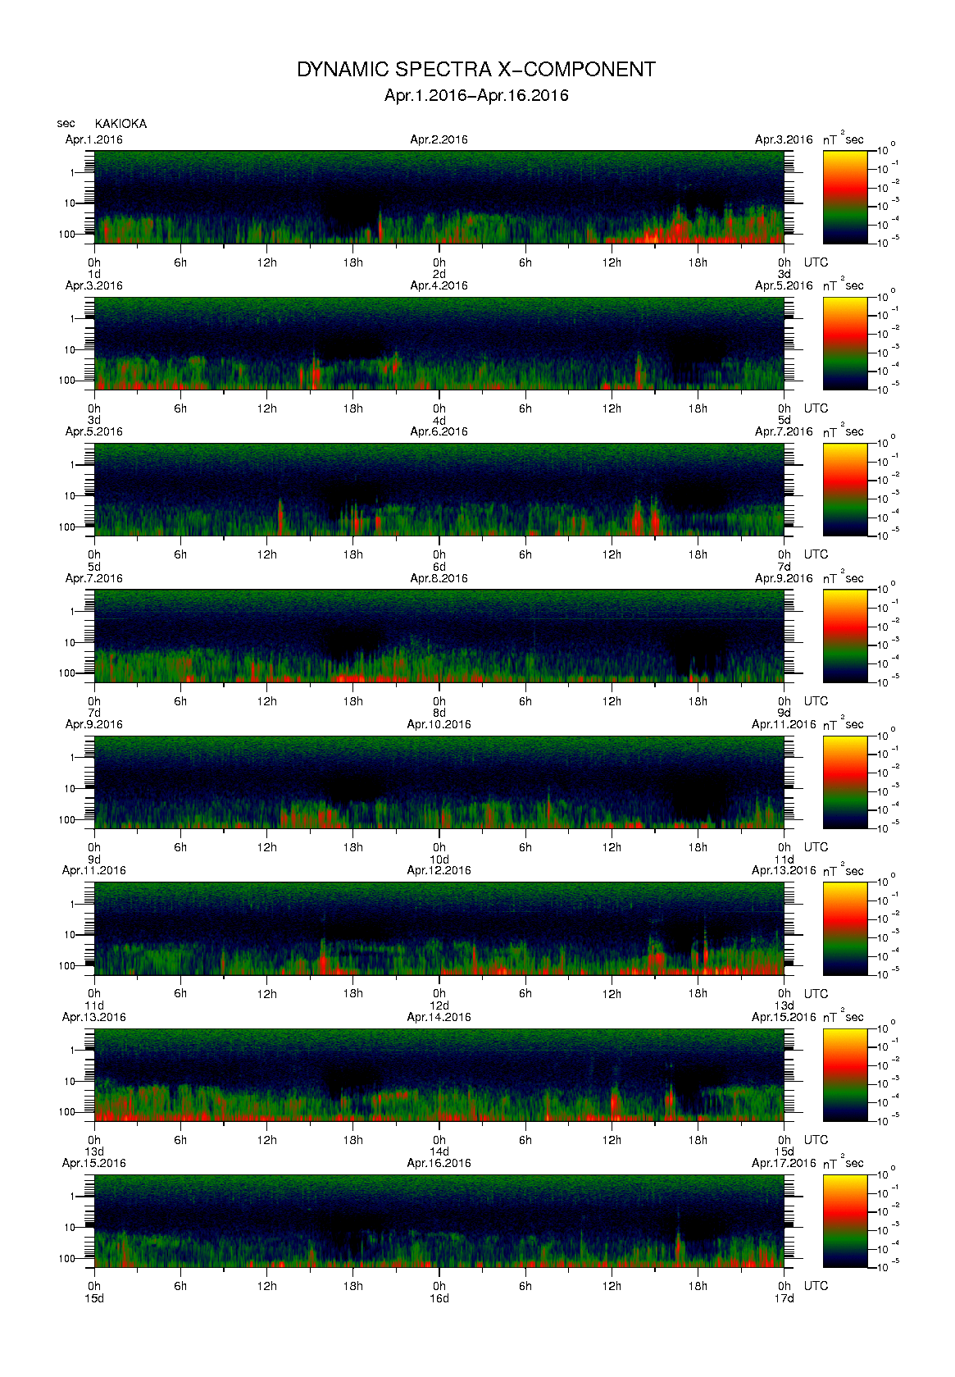Click the color scale beside the Apr.9–Apr.11 panel
955x1377 pixels.
coord(845,782)
